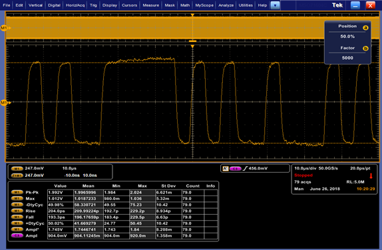Viewport: 382px width, 250px height.
Task: Click the rising edge trigger slope icon
Action: (x=245, y=168)
